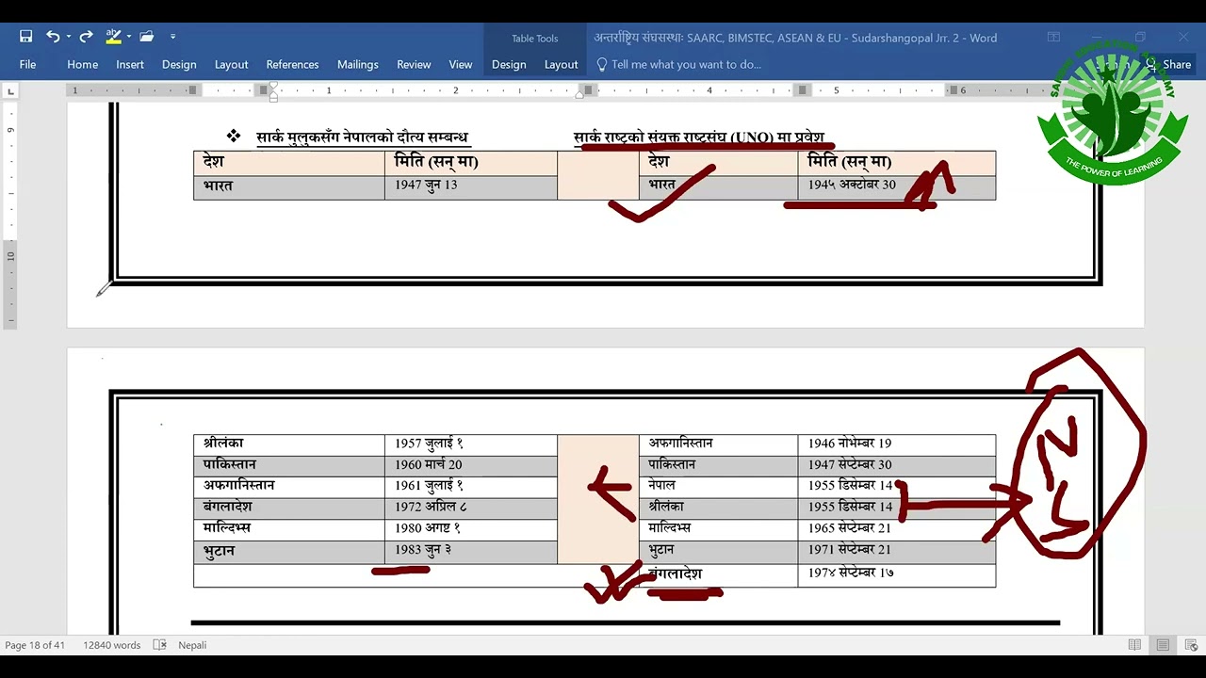This screenshot has height=678, width=1206.
Task: Click the cell '1972 अप्रिल ८'
Action: 470,508
